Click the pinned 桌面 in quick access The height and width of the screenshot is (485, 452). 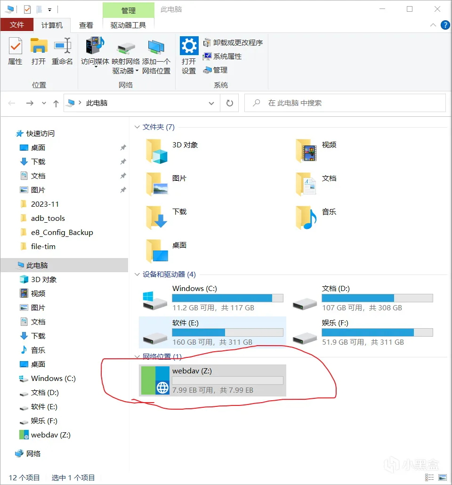[x=38, y=148]
